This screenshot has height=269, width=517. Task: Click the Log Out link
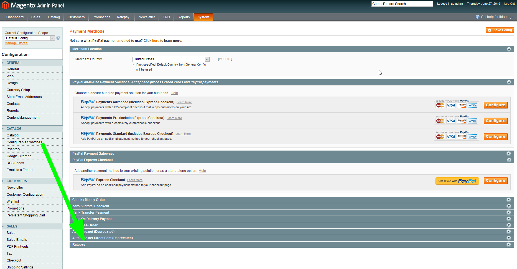pyautogui.click(x=509, y=4)
